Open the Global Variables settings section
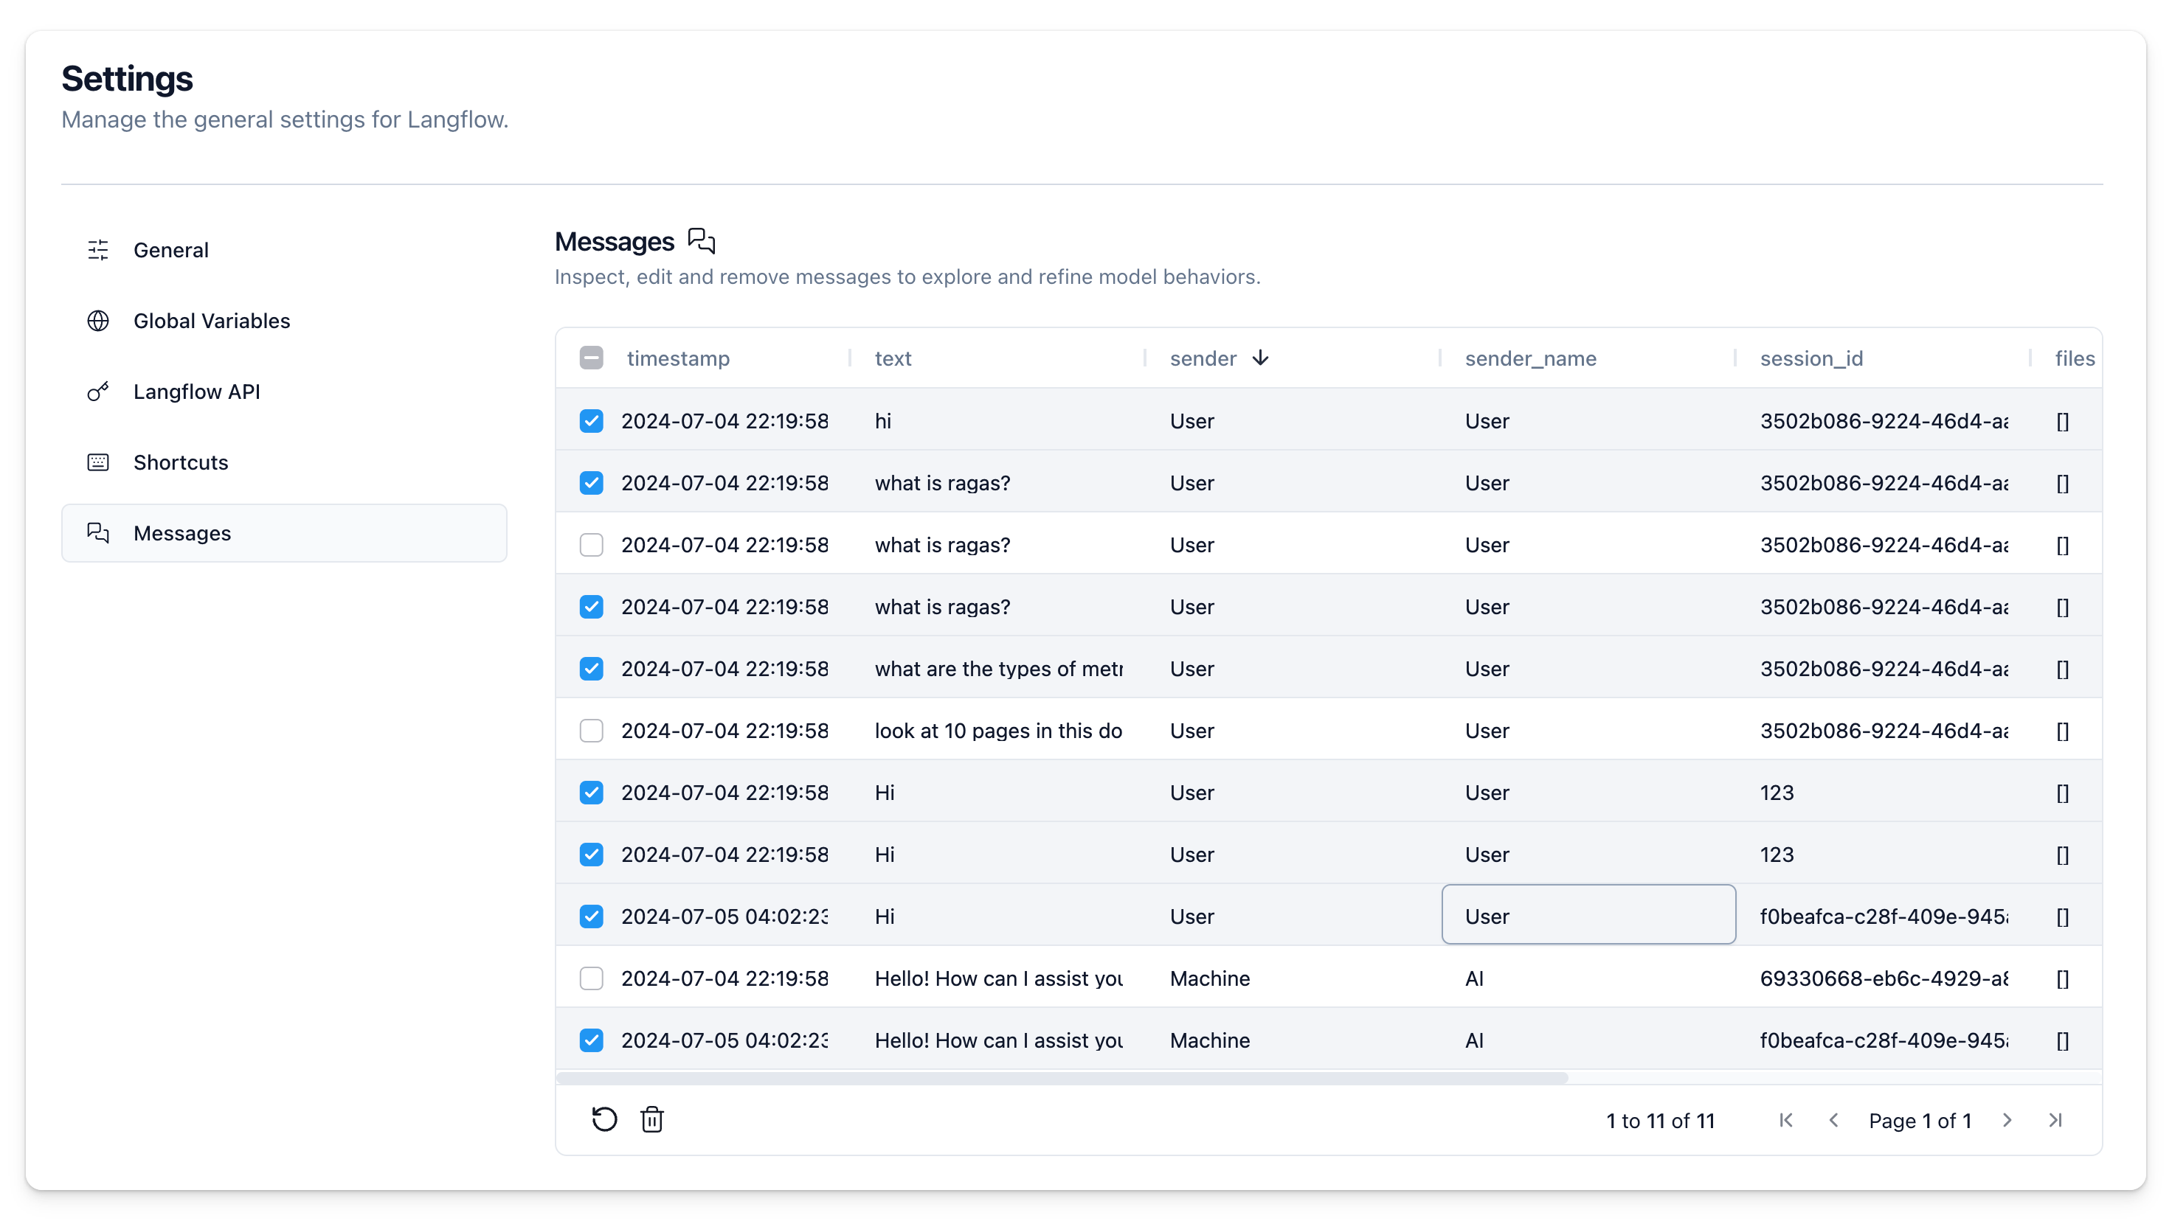This screenshot has width=2172, height=1221. [211, 320]
